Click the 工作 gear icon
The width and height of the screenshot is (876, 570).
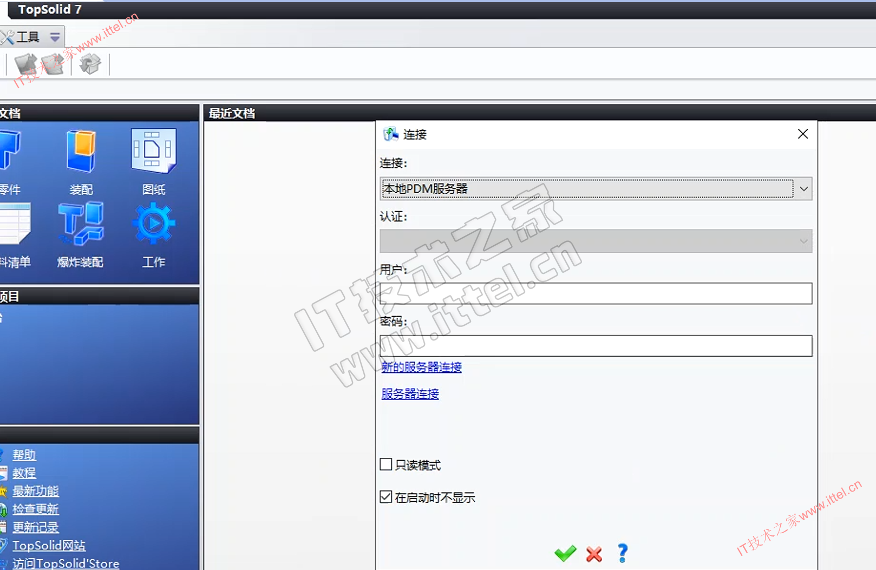tap(154, 223)
